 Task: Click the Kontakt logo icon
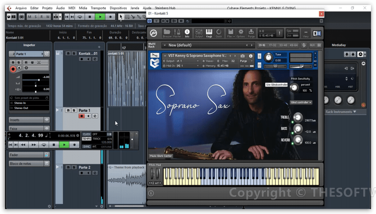click(x=153, y=33)
